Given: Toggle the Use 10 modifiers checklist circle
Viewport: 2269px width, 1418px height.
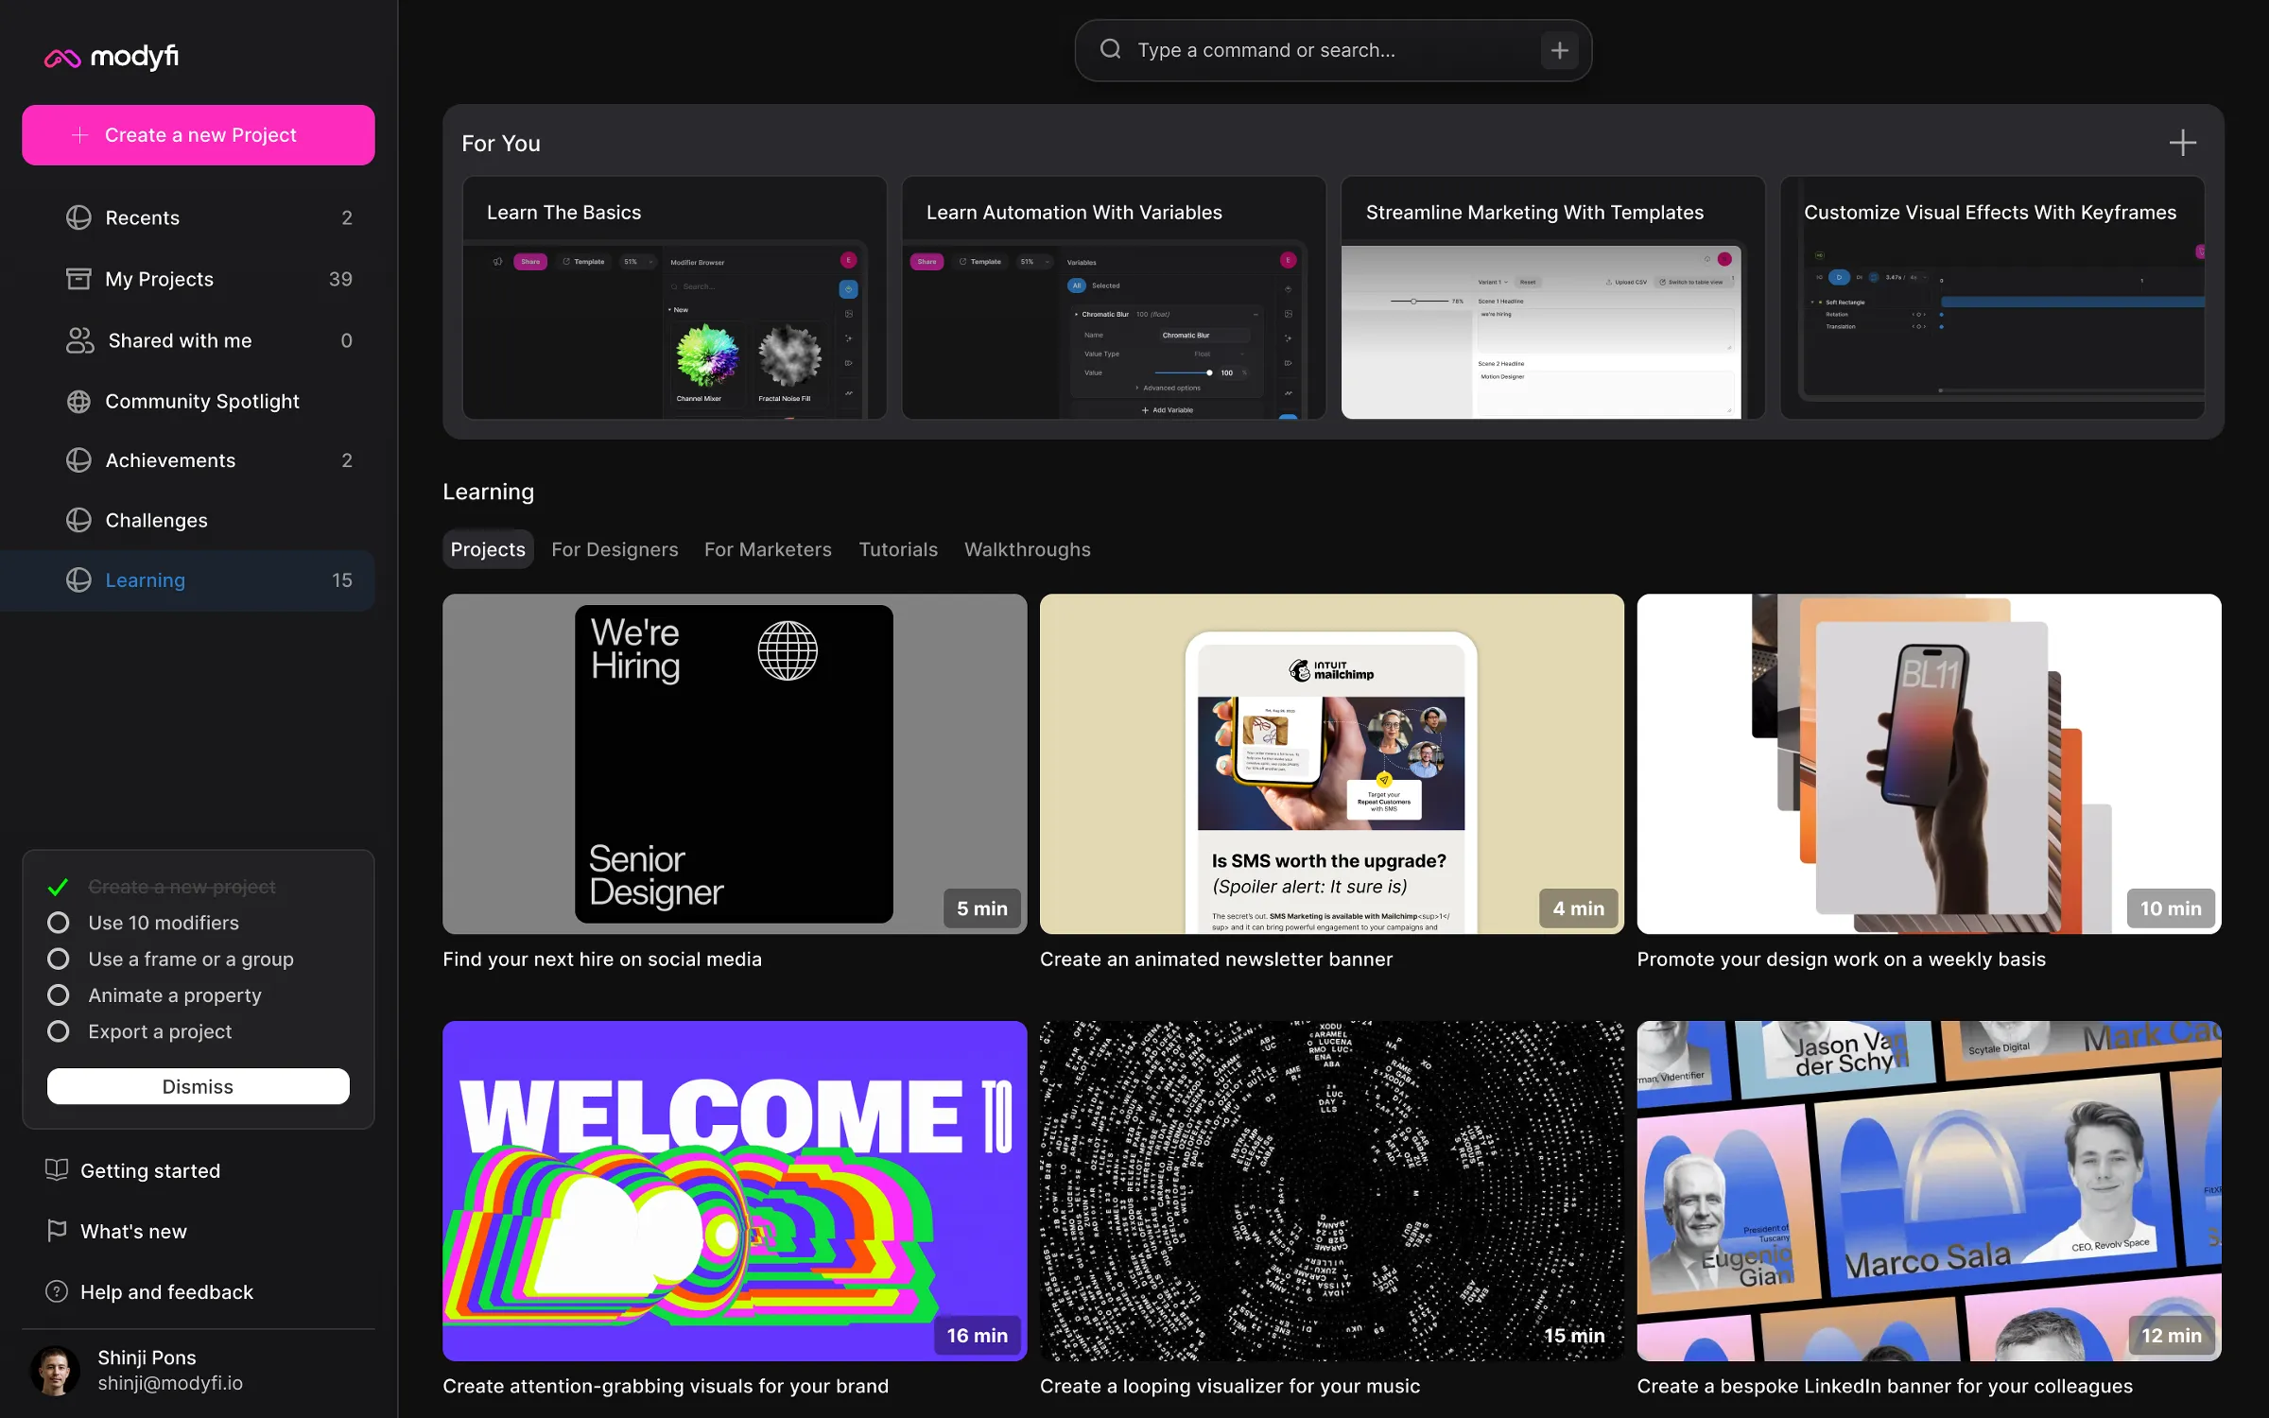Looking at the screenshot, I should tap(59, 923).
